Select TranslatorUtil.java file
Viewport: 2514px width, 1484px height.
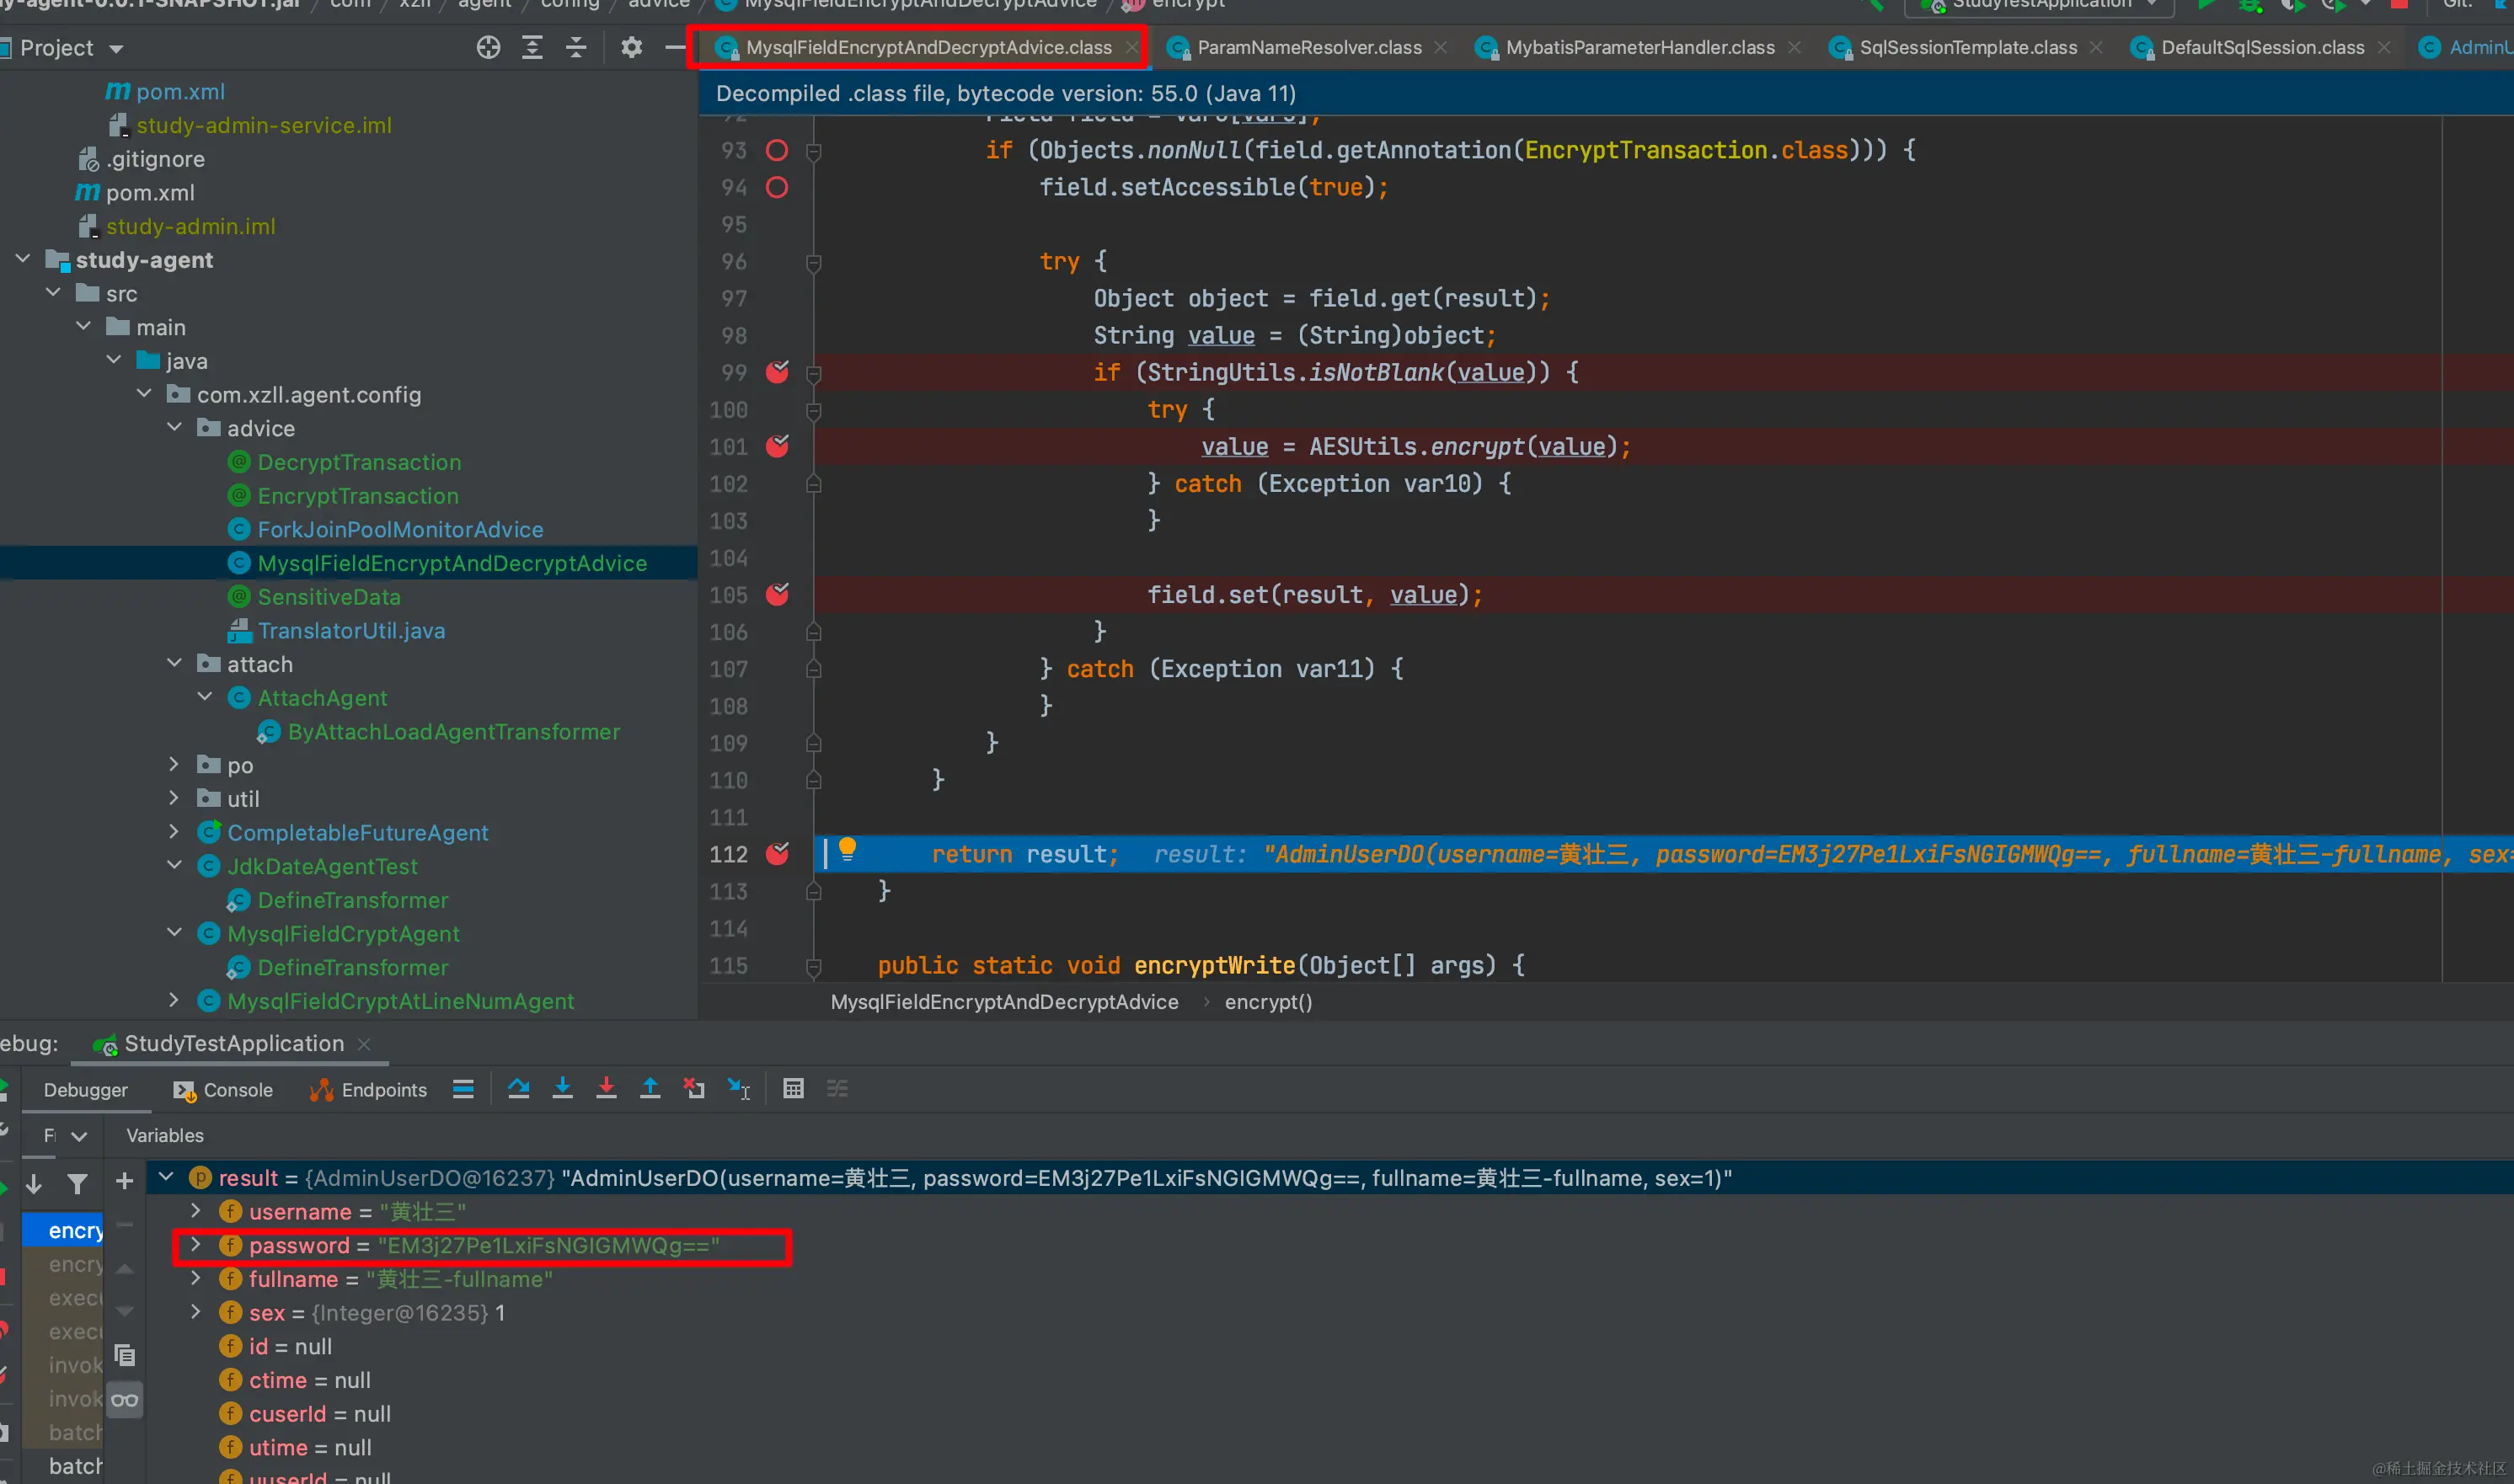click(351, 630)
